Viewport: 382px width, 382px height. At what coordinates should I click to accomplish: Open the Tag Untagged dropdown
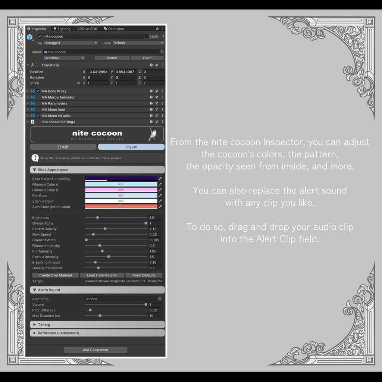click(x=71, y=43)
